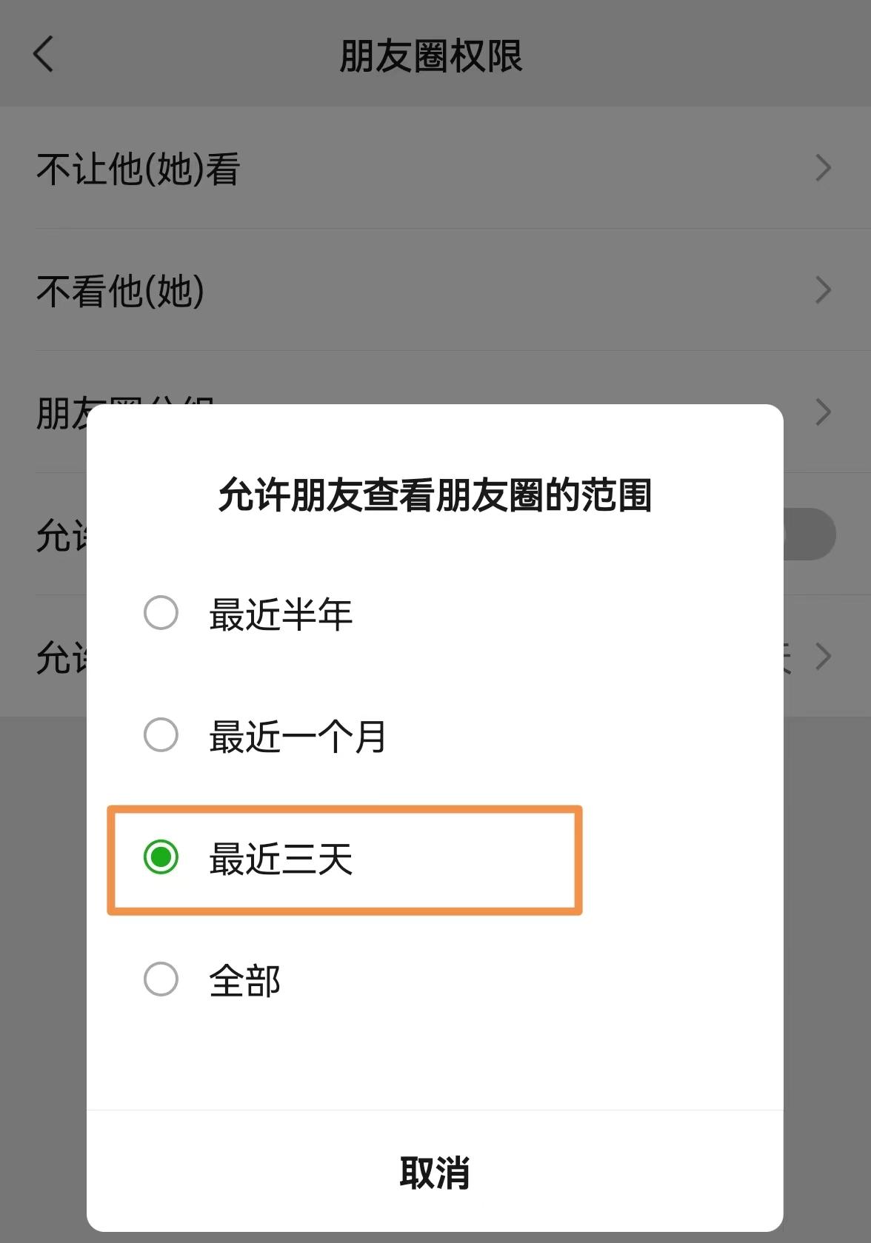871x1243 pixels.
Task: Click chevron on 不看他(她) row
Action: [822, 290]
